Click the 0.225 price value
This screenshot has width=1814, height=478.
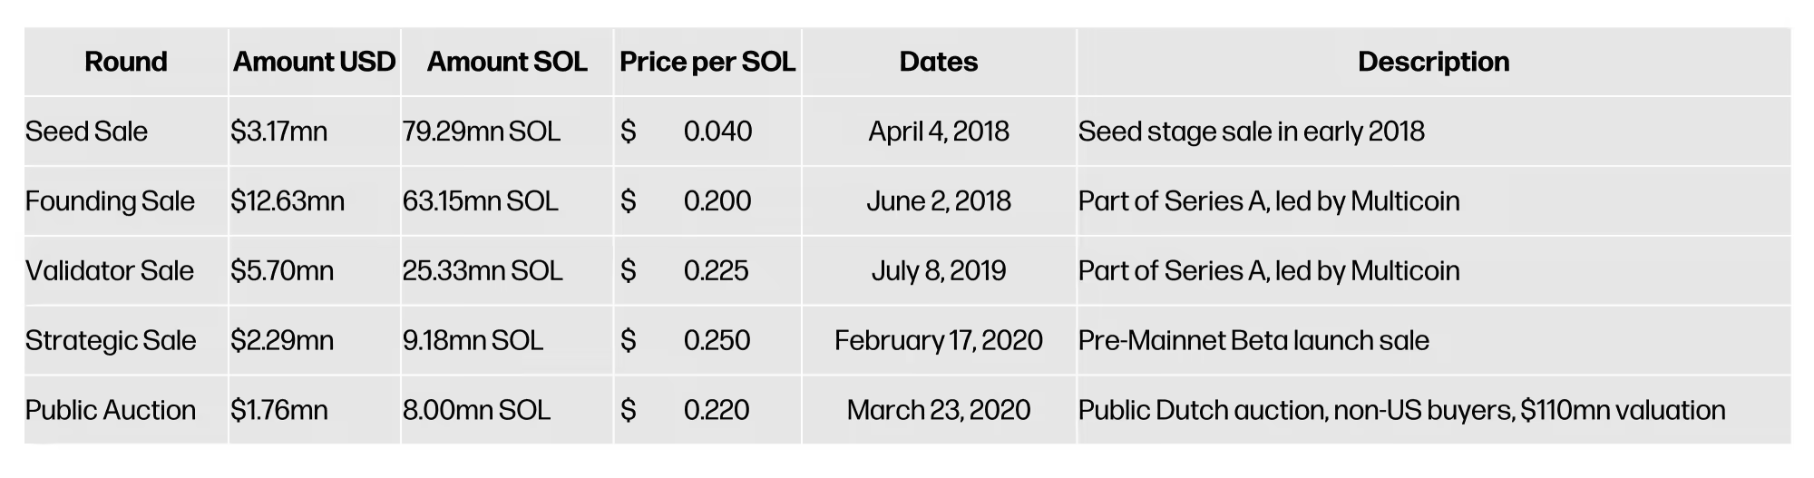point(717,270)
